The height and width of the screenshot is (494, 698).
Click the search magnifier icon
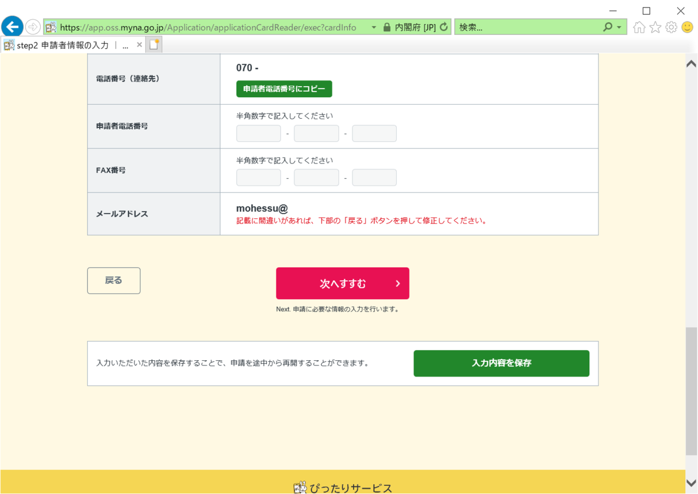click(x=608, y=27)
